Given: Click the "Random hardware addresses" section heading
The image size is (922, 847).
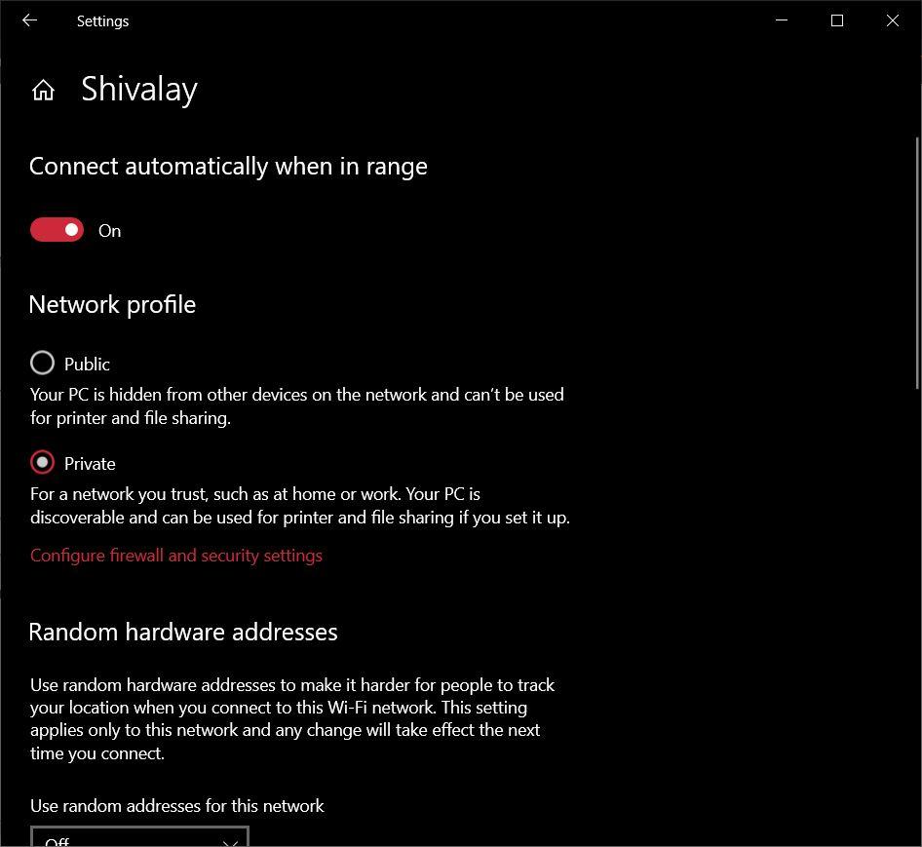Looking at the screenshot, I should pyautogui.click(x=183, y=632).
